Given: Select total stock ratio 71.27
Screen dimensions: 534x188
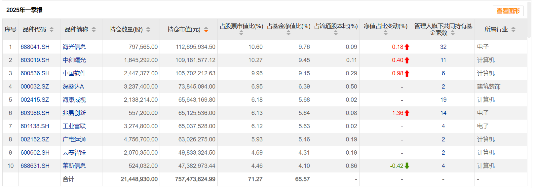Looking at the screenshot, I should [255, 179].
